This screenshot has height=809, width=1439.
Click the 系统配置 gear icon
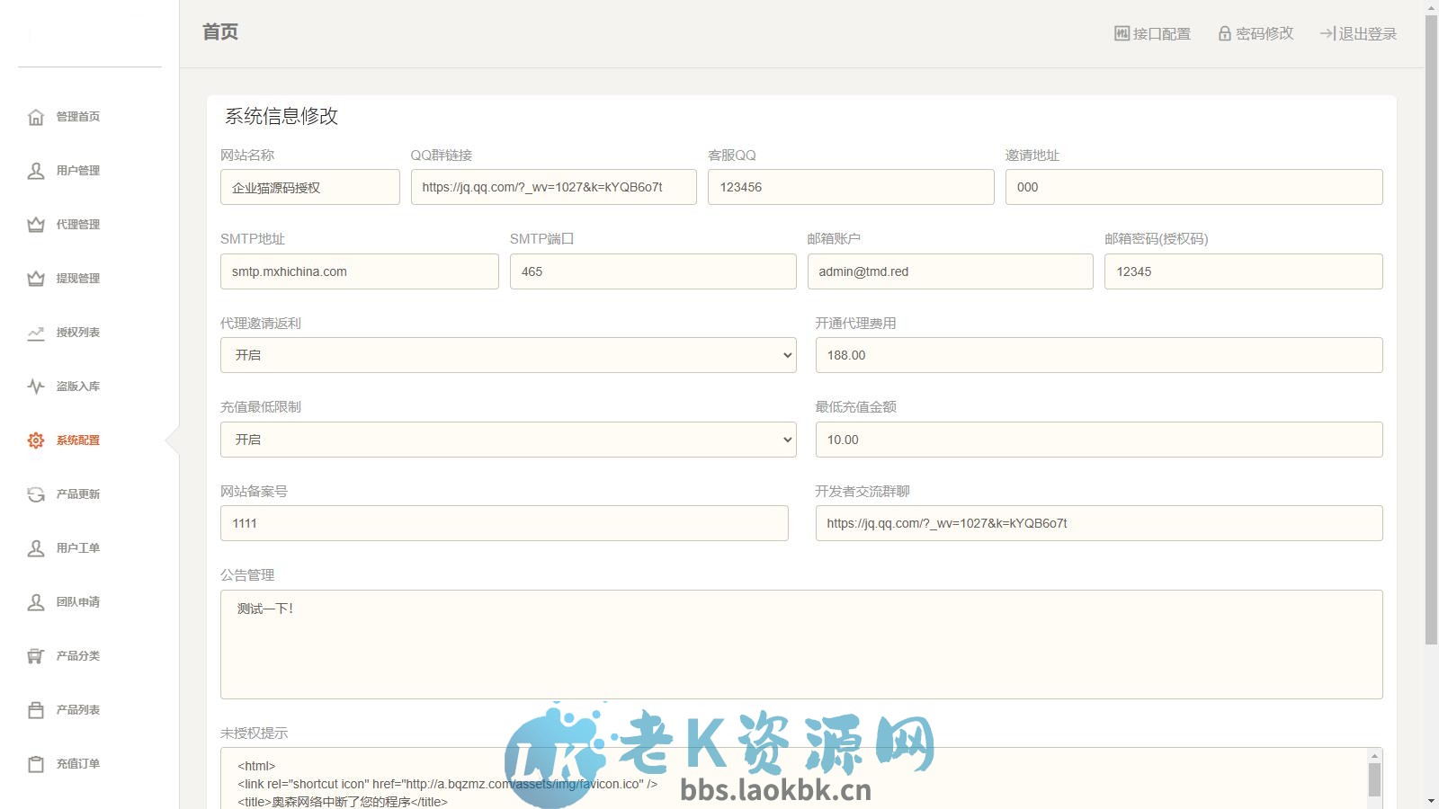(x=35, y=440)
